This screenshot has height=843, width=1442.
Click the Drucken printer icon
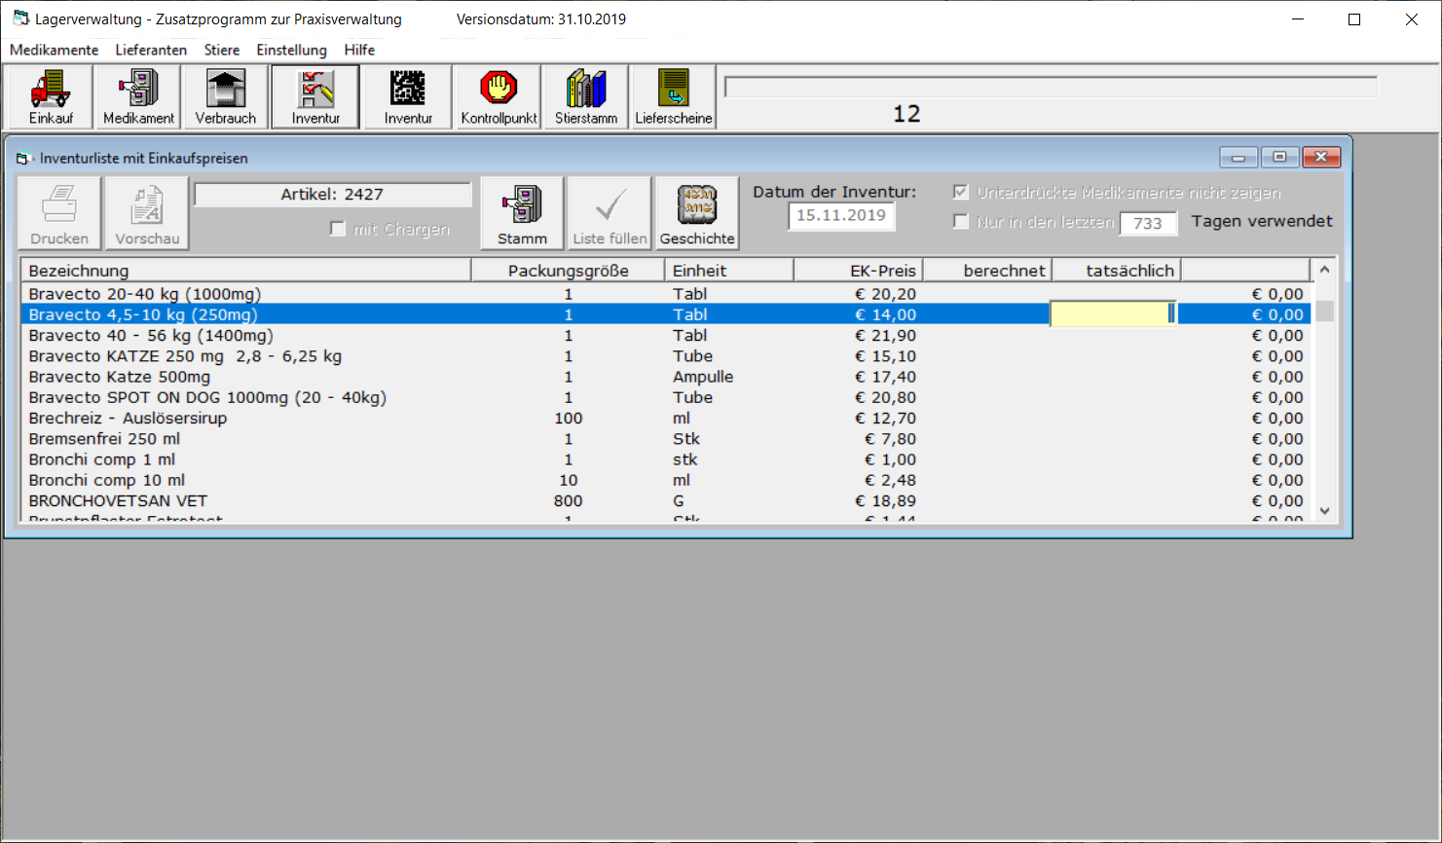click(59, 213)
